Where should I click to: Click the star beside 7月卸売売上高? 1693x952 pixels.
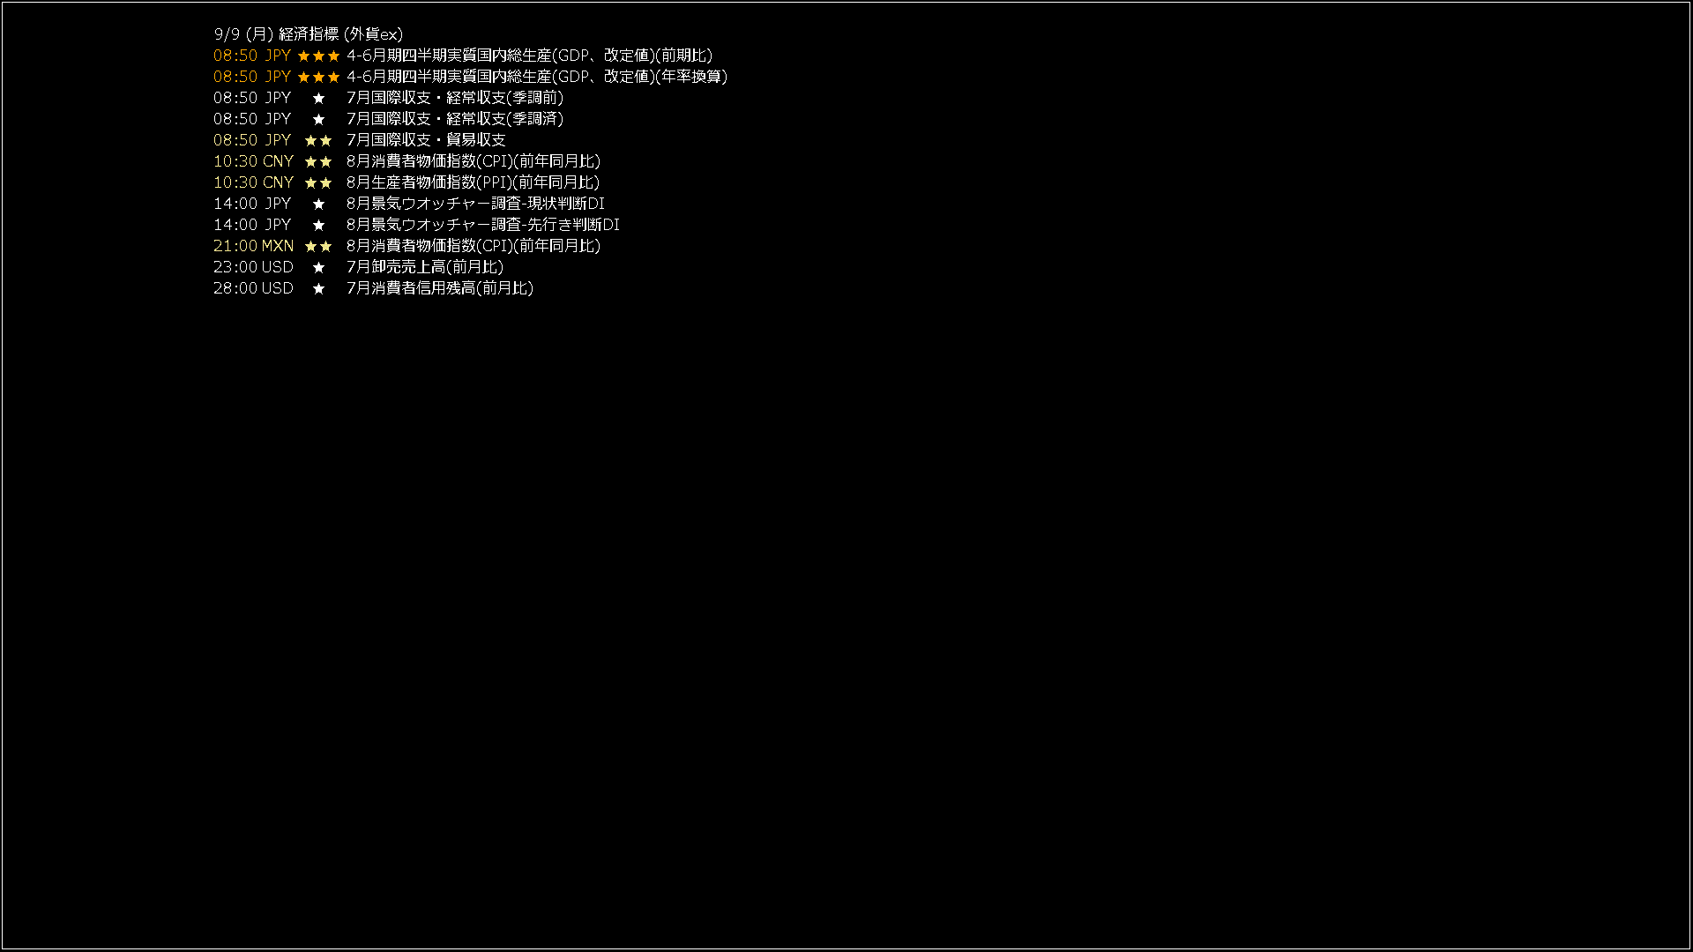pos(318,267)
